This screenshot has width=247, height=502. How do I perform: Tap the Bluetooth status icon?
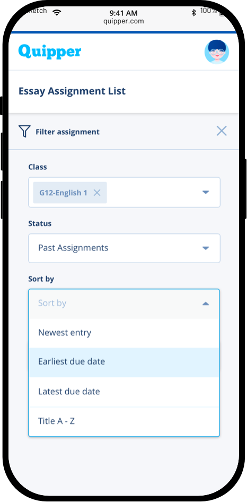click(x=193, y=12)
